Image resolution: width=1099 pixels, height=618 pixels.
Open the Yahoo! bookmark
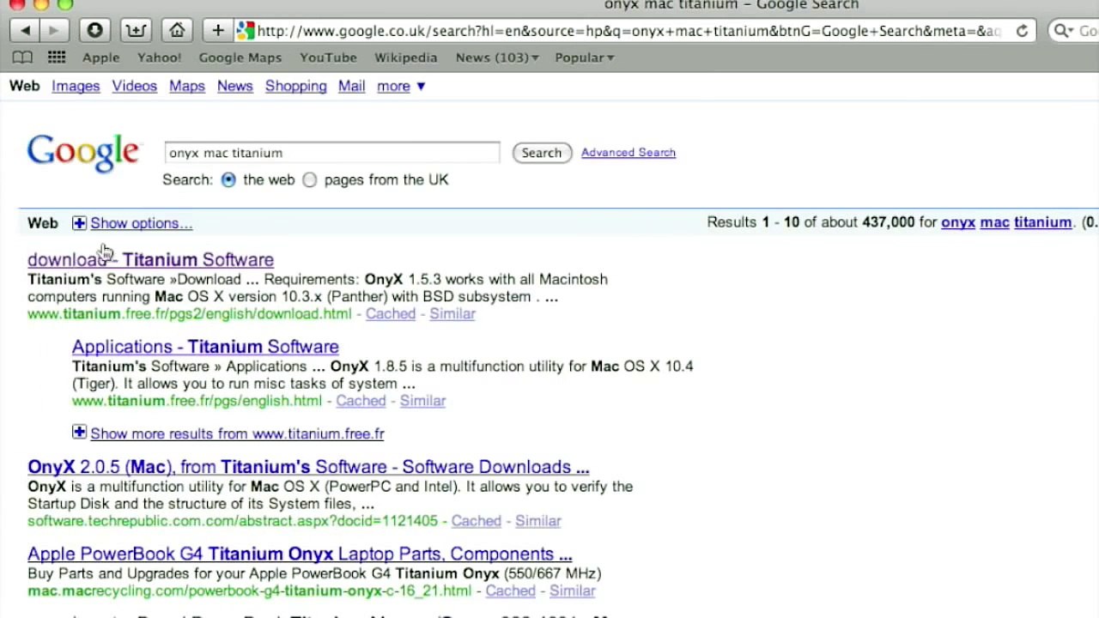tap(159, 58)
